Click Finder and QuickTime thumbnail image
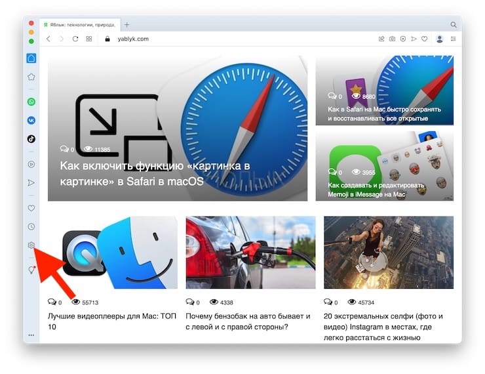 coord(113,253)
